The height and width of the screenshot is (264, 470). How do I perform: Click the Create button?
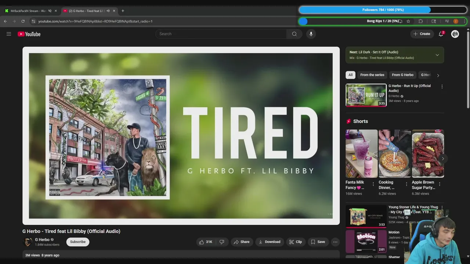point(422,34)
